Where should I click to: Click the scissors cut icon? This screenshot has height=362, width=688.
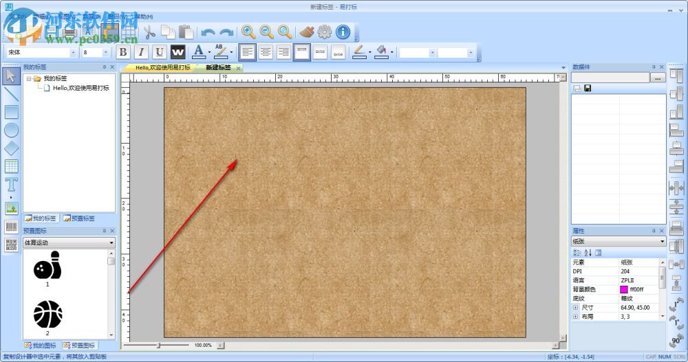149,32
